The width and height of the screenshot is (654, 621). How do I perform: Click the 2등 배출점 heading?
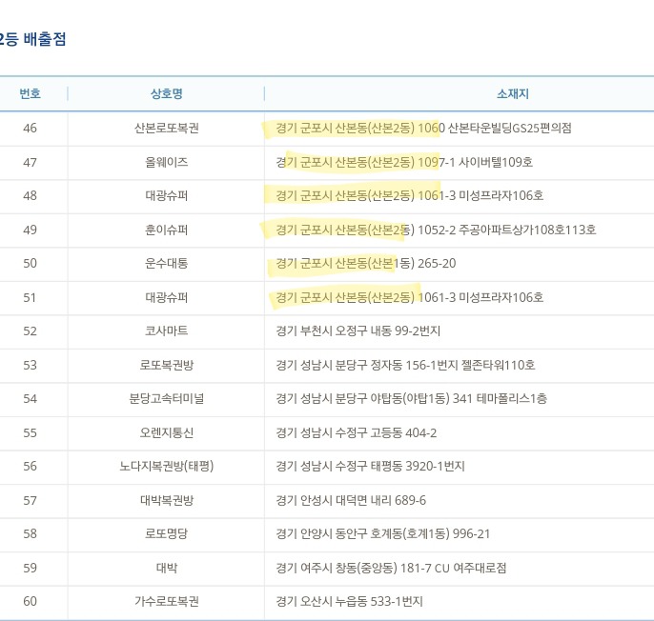(x=32, y=39)
